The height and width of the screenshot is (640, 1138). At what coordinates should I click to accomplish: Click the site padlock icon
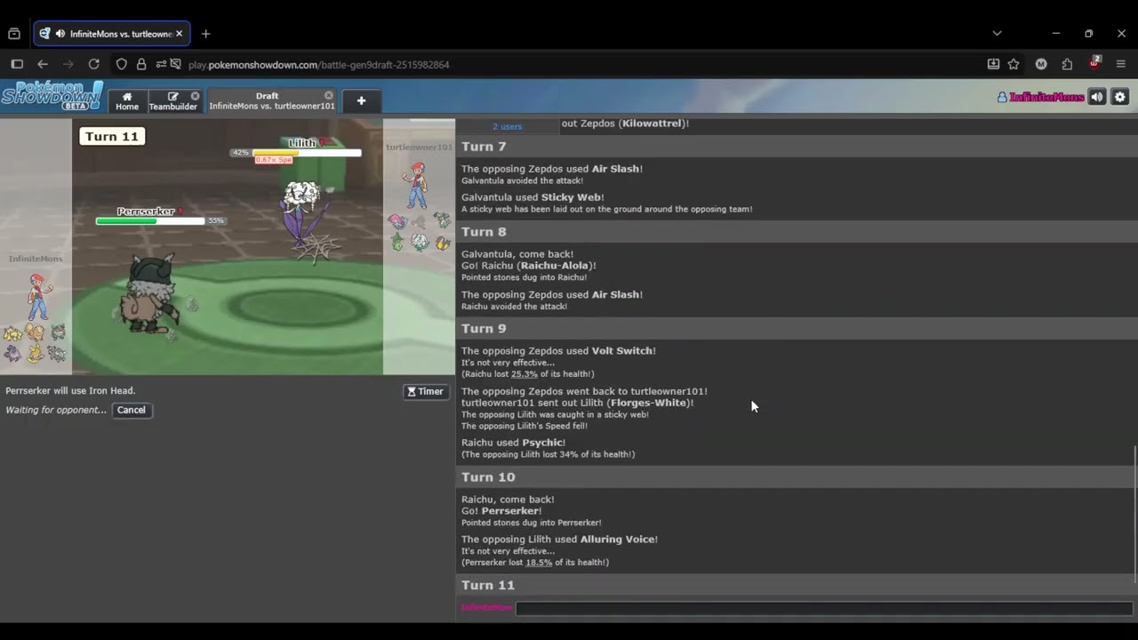(141, 64)
